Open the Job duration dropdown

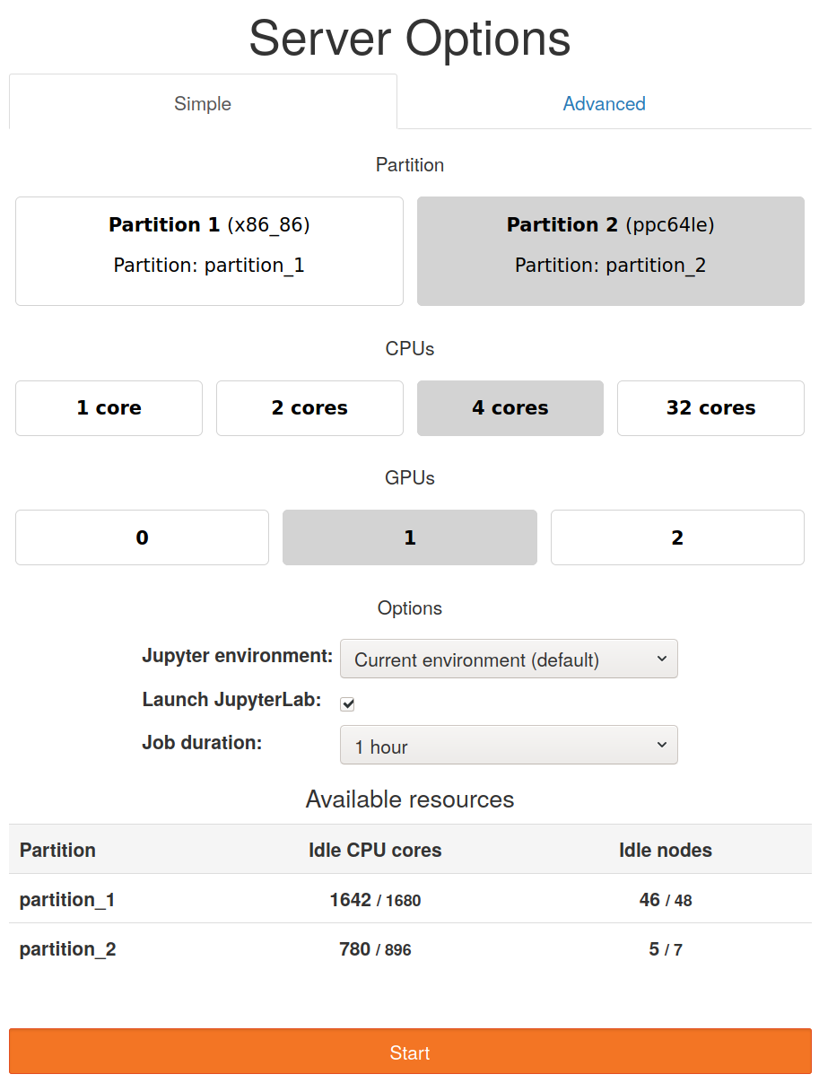509,746
